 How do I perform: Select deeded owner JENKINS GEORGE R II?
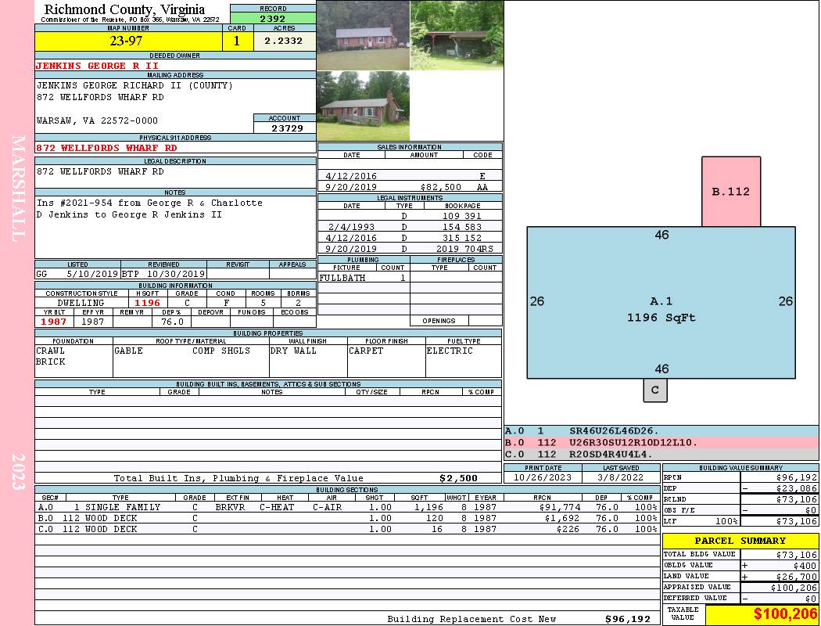click(x=98, y=66)
